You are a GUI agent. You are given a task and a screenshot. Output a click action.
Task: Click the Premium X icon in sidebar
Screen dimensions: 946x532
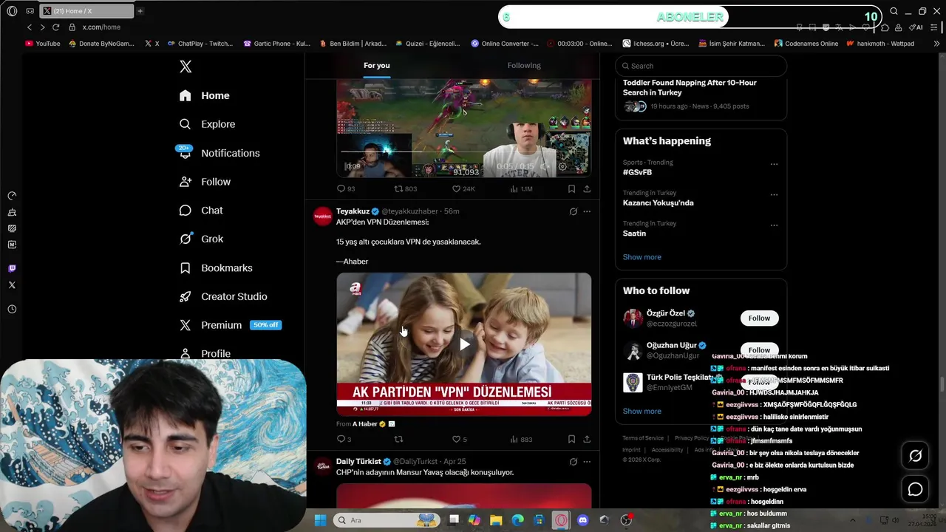tap(186, 325)
